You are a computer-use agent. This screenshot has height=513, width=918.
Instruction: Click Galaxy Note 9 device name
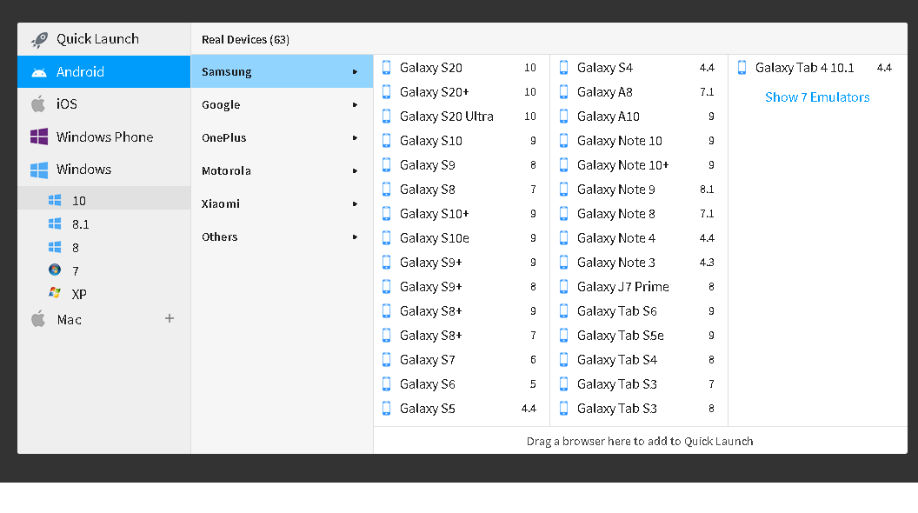click(615, 190)
